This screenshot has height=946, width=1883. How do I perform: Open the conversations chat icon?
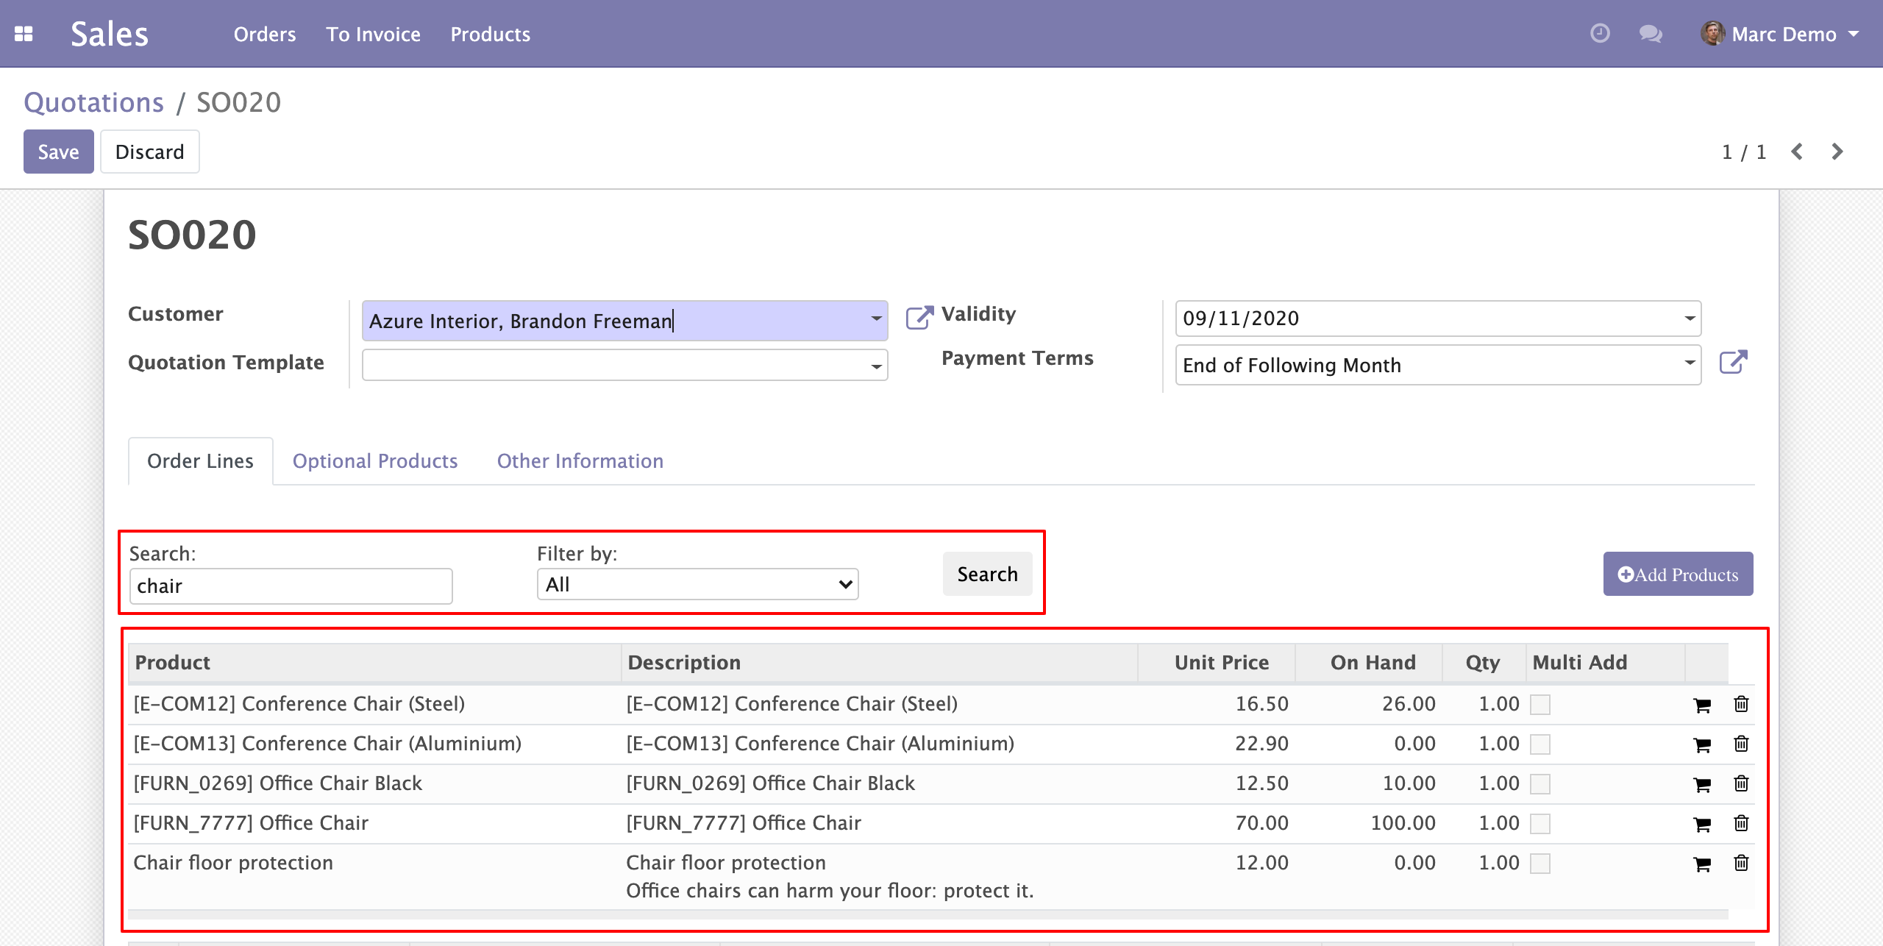1651,34
